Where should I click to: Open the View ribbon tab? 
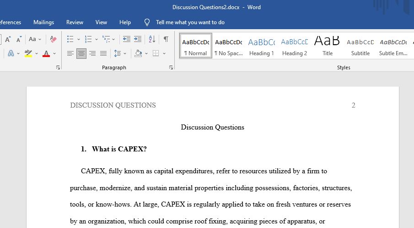click(101, 22)
